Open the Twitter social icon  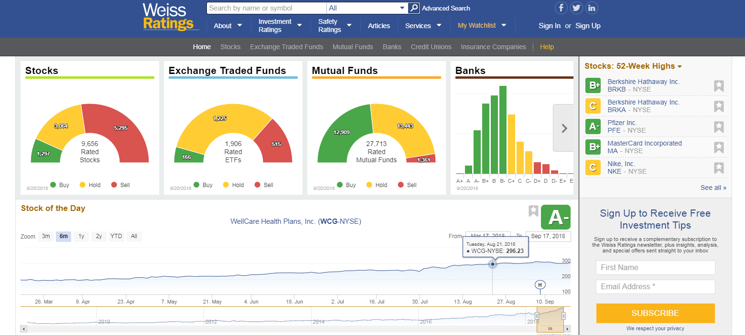tap(577, 8)
